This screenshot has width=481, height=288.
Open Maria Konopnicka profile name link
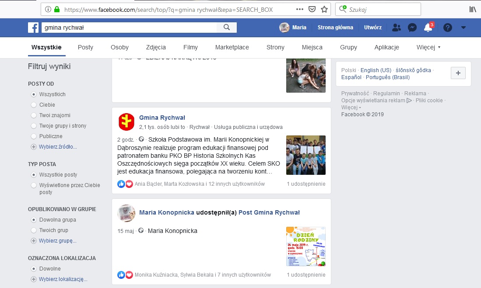(167, 212)
